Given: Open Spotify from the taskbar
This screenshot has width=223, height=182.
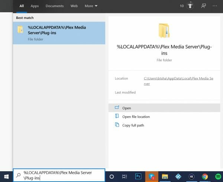Looking at the screenshot, I should 217,176.
